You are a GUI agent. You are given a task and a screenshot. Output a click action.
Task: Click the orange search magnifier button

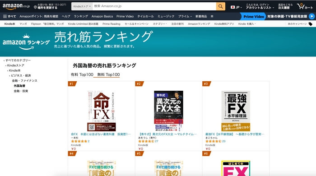pyautogui.click(x=221, y=6)
